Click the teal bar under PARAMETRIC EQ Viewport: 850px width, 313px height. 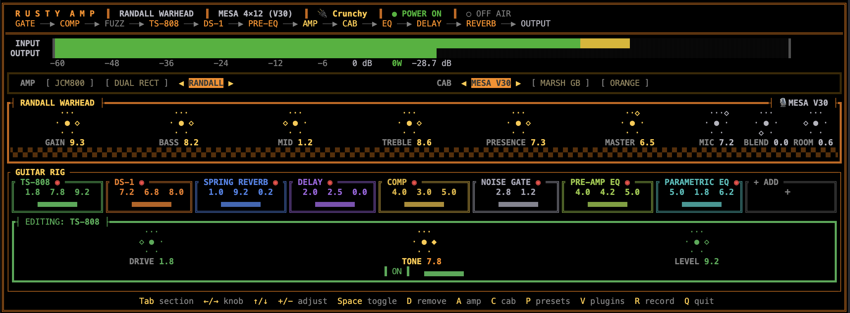tap(702, 204)
